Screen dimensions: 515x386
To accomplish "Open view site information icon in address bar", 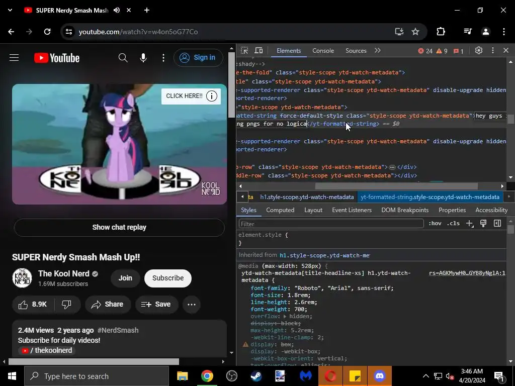I will (68, 32).
